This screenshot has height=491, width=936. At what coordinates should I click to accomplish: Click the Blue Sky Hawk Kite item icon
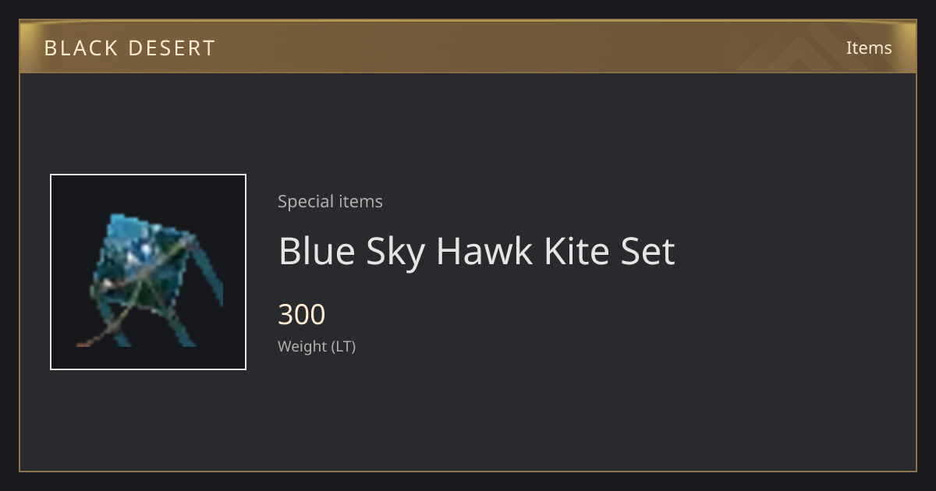pos(148,272)
